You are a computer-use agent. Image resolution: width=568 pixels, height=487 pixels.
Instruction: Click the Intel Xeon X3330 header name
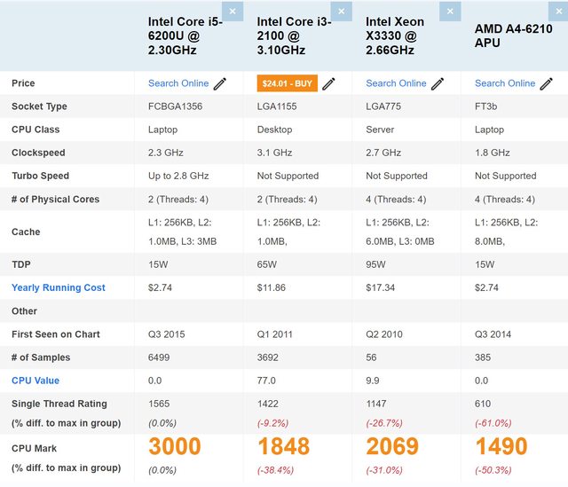tap(395, 35)
